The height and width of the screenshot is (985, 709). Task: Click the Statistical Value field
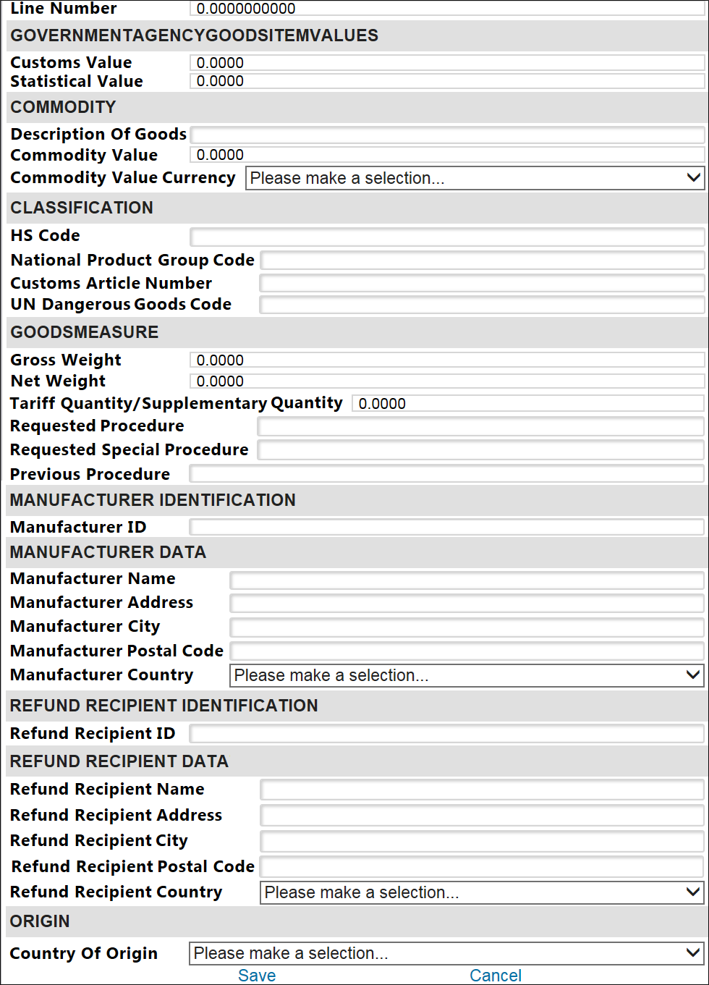pyautogui.click(x=447, y=81)
